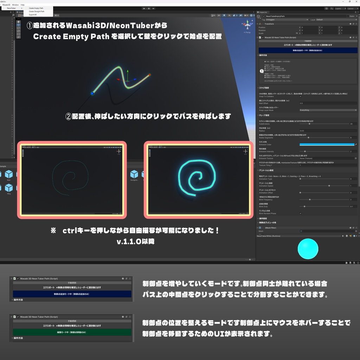Viewport: 360px width, 360px height.
Task: Open Transform component preset icon
Action: click(x=353, y=24)
